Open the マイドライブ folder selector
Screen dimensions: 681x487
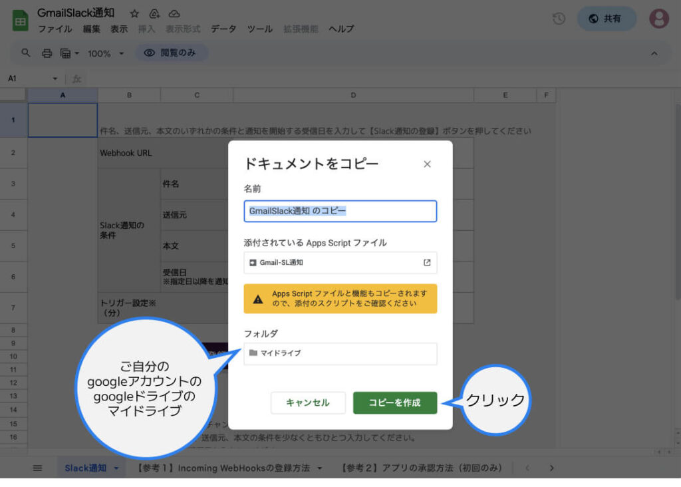coord(340,353)
